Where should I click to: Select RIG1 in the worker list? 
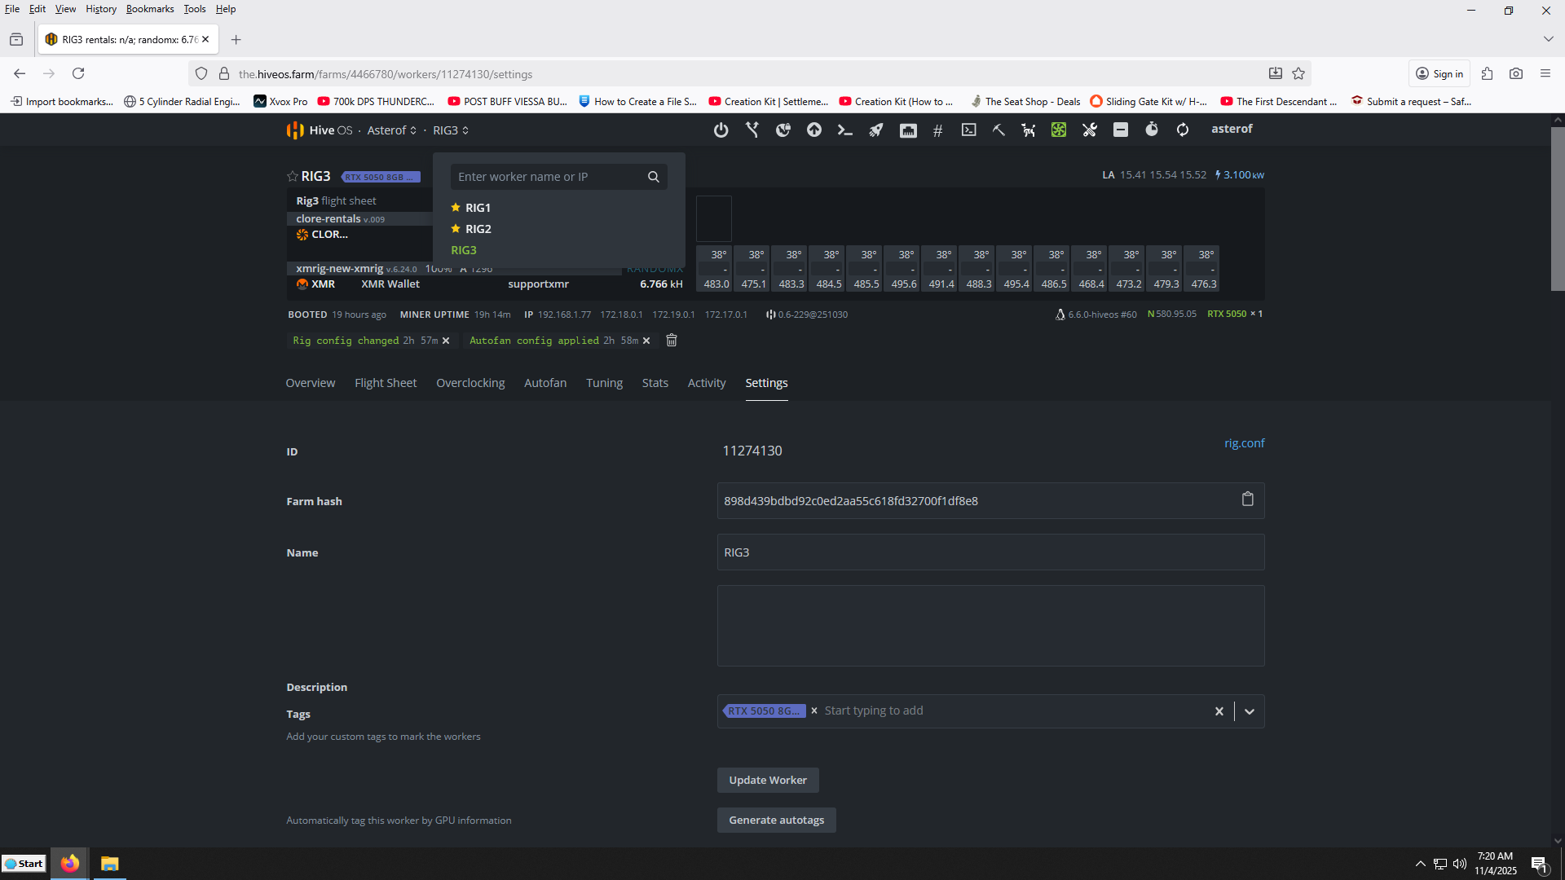tap(478, 208)
